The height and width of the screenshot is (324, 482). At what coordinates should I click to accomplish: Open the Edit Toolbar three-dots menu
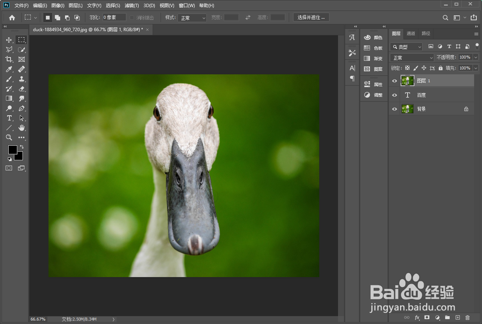[21, 137]
